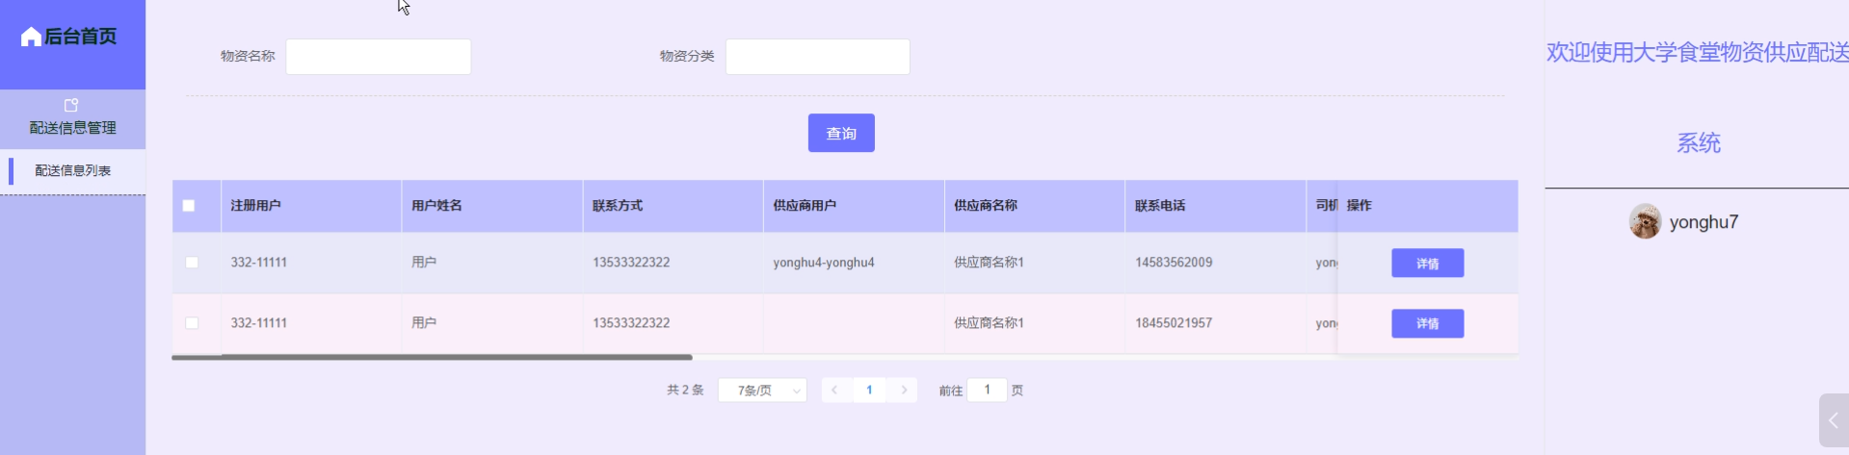Click the 查询 search button
This screenshot has width=1849, height=455.
840,133
